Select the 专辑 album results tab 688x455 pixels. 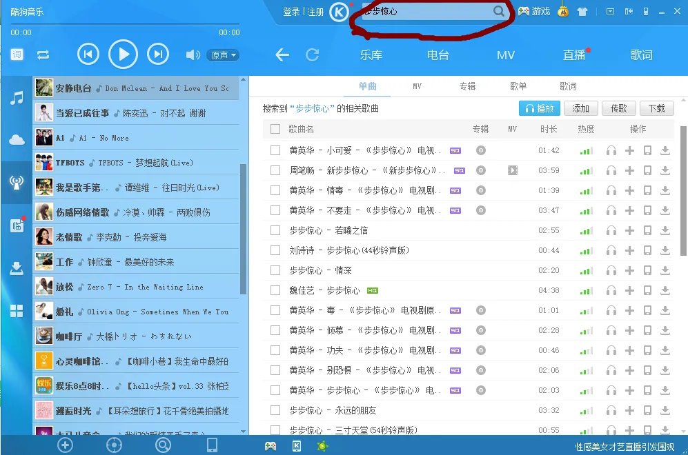coord(467,86)
